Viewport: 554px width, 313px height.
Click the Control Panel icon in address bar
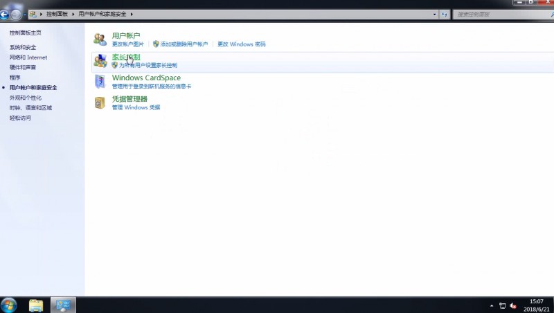33,14
